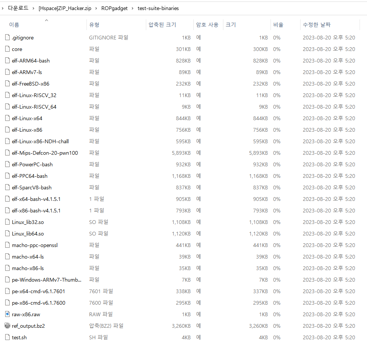This screenshot has width=367, height=343.
Task: Select the ref_output.bz2 archive icon
Action: tap(7, 326)
